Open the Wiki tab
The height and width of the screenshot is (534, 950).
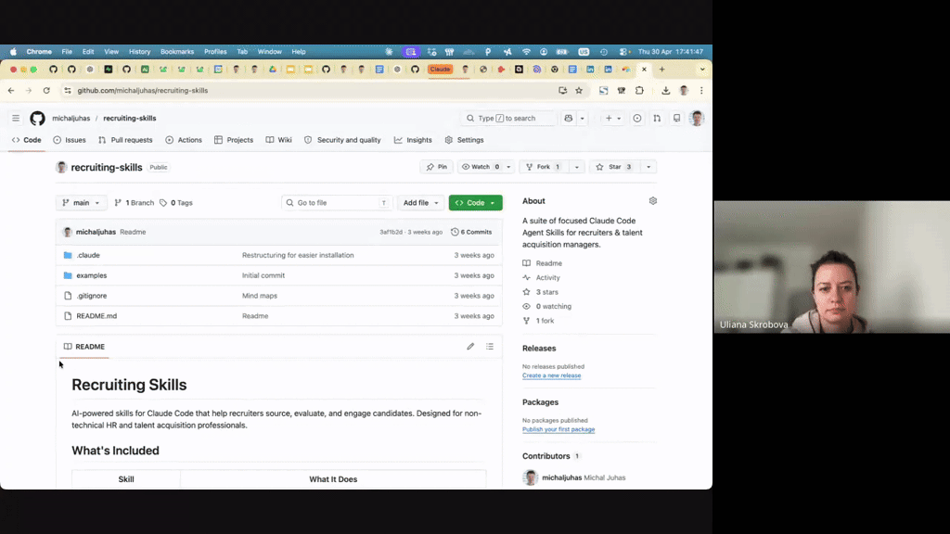[278, 140]
